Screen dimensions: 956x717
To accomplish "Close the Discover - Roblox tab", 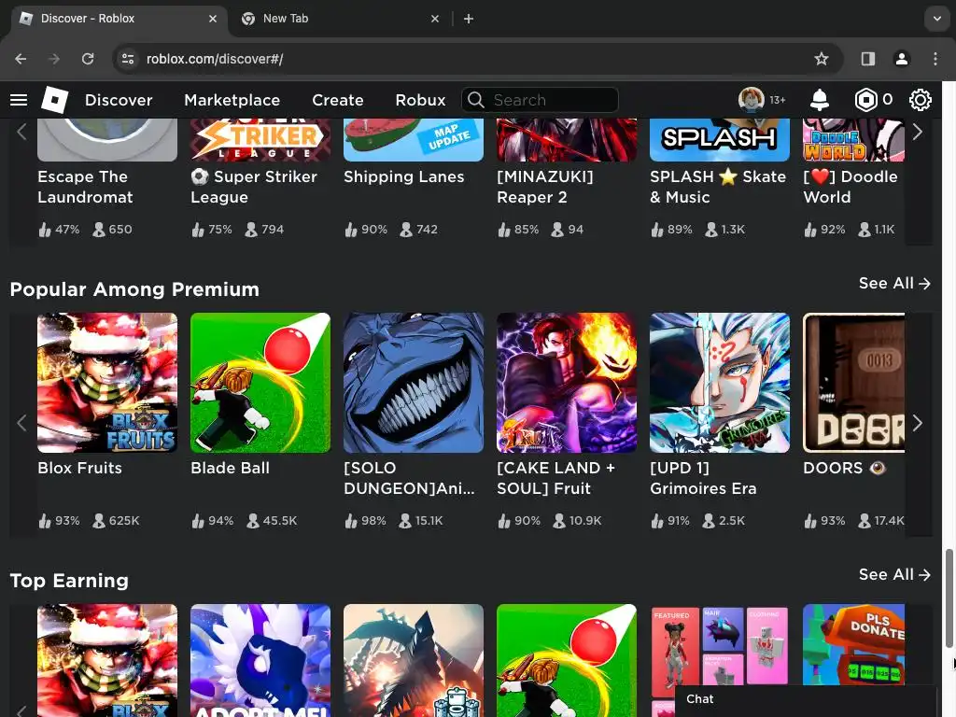I will click(x=213, y=19).
